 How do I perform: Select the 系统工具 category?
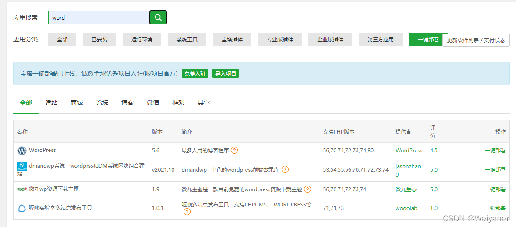(x=187, y=39)
